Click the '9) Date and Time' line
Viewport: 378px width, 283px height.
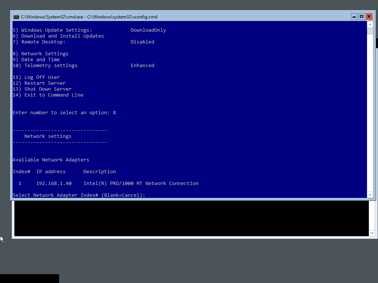(x=36, y=60)
